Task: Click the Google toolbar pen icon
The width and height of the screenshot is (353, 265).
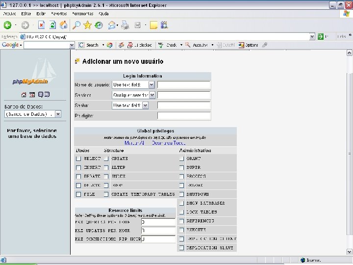Action: coord(265,45)
